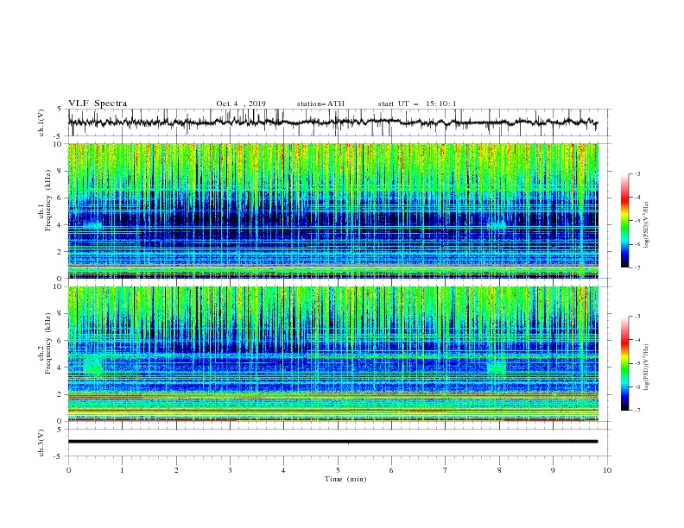Click the ch.1 PSD color scale bar
This screenshot has width=684, height=528.
(x=625, y=221)
